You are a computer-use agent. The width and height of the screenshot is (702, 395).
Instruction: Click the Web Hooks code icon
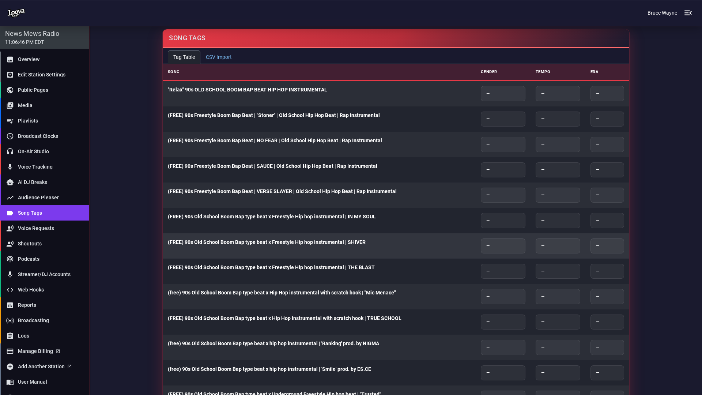(x=10, y=290)
